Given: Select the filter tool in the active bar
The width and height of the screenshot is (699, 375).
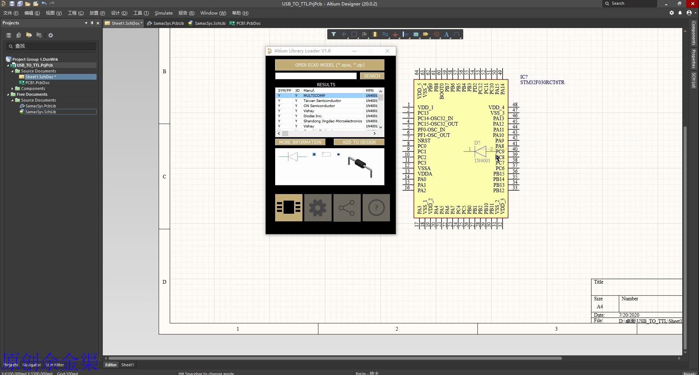Looking at the screenshot, I should tap(333, 34).
